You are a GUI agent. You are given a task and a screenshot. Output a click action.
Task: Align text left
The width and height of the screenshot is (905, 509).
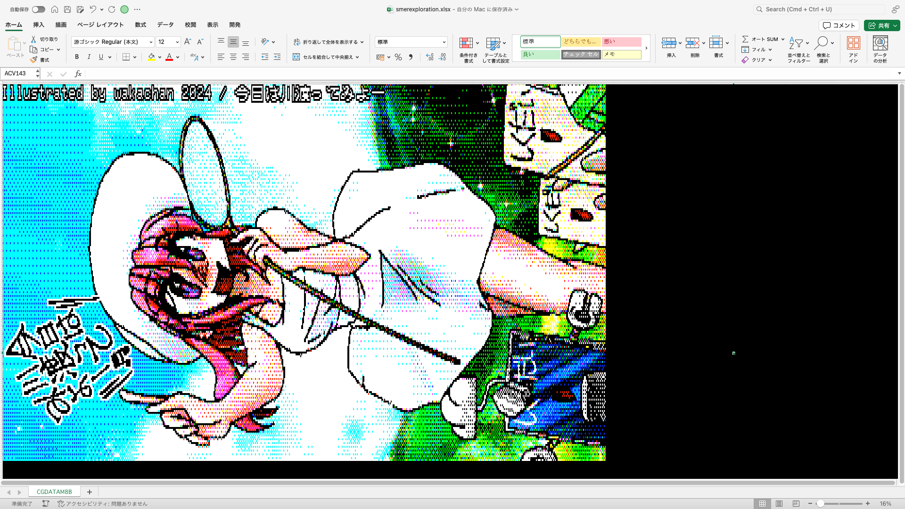point(221,57)
